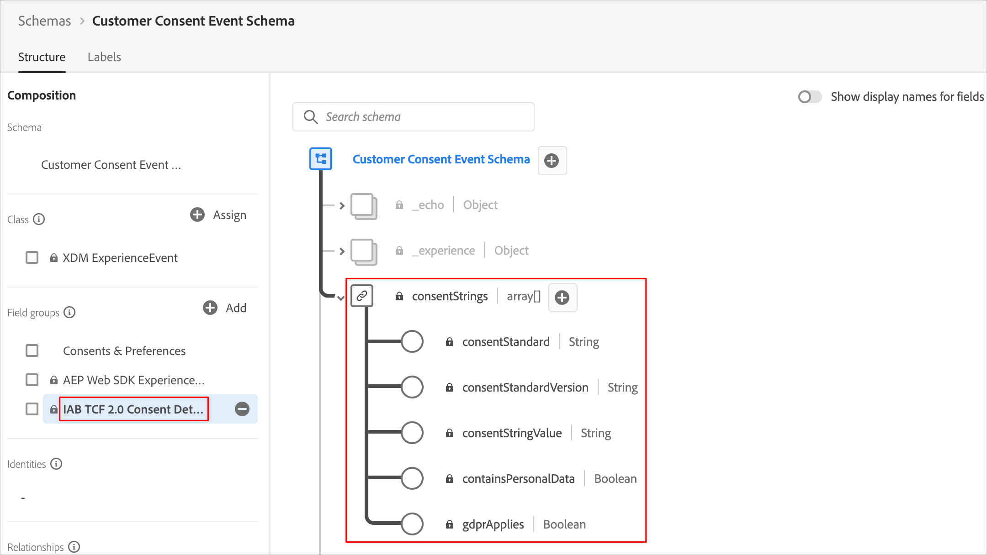Click info icon next to Identities
Viewport: 987px width, 555px height.
(x=56, y=464)
